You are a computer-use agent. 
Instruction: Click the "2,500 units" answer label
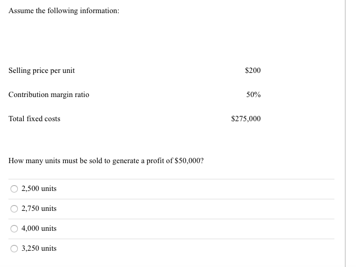tap(39, 188)
